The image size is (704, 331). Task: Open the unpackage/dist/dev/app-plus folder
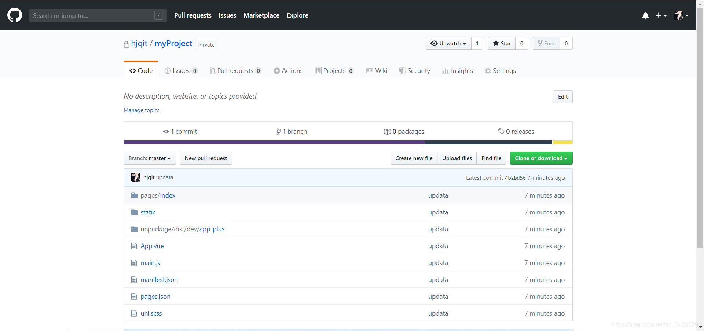[183, 229]
